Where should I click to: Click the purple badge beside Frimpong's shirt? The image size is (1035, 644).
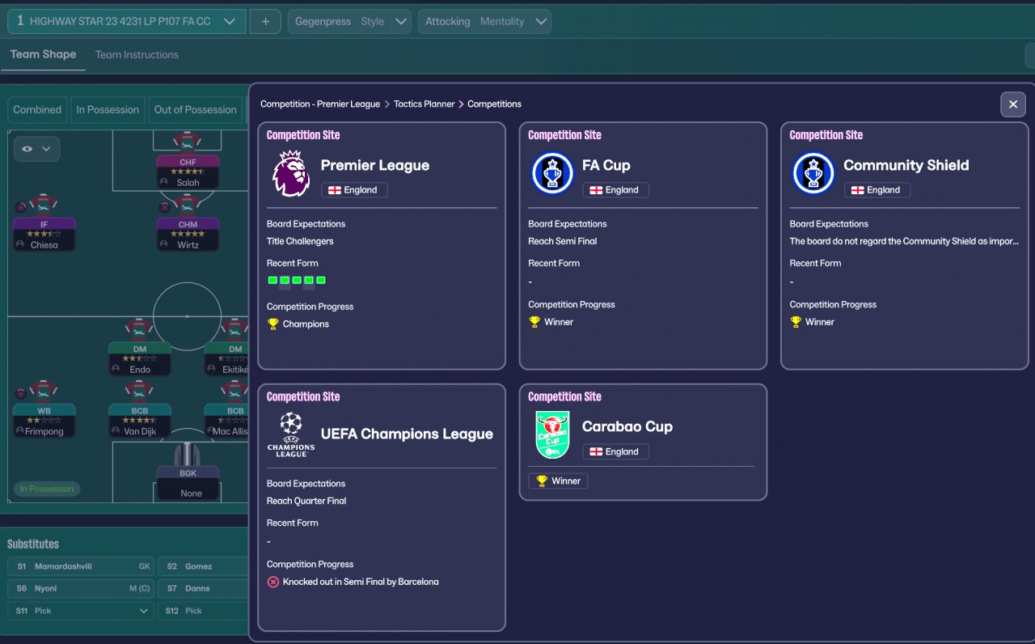pyautogui.click(x=21, y=393)
